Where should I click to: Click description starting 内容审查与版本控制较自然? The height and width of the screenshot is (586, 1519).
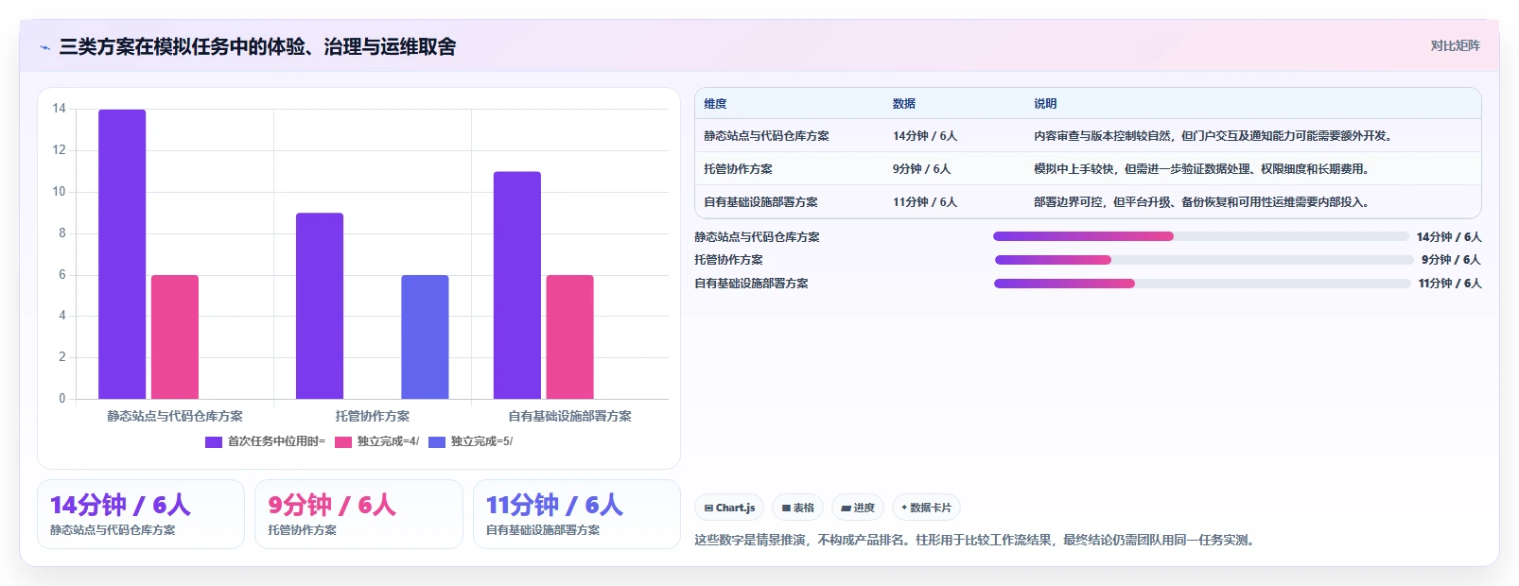(1213, 136)
